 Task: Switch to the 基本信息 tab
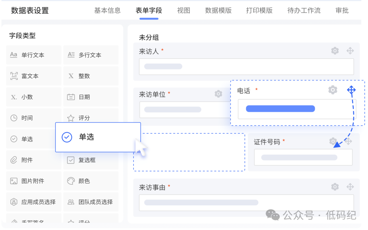107,10
